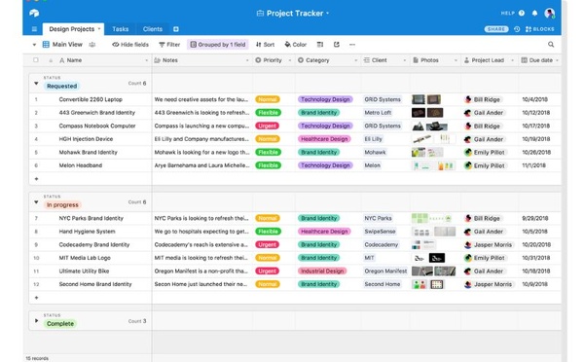This screenshot has height=362, width=584.
Task: Click the collaborators icon beside Main View
Action: [x=92, y=45]
